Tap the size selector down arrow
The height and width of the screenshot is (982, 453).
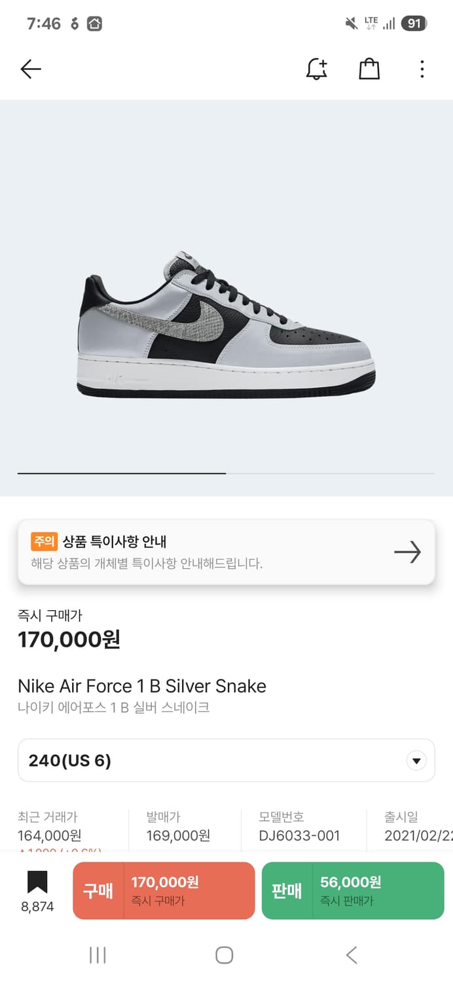[x=416, y=761]
